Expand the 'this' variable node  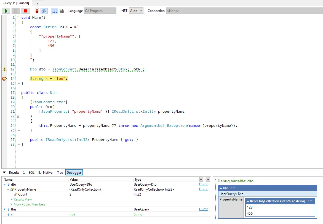coord(4,209)
